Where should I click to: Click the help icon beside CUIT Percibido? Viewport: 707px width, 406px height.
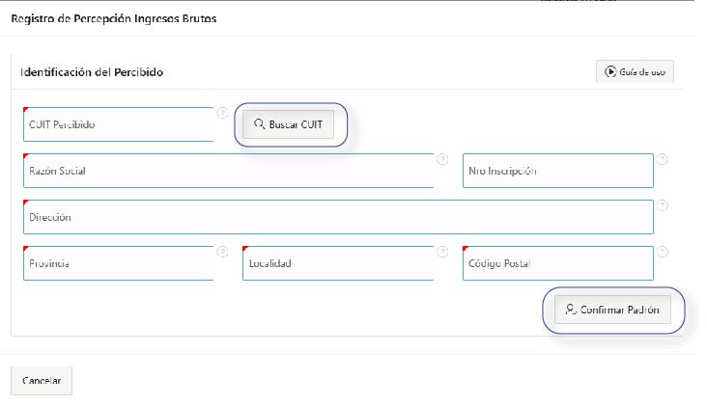[x=222, y=113]
